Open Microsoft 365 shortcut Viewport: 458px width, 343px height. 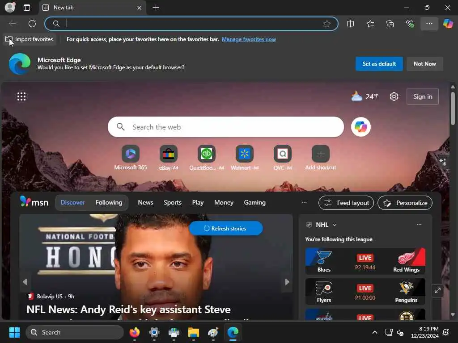point(130,158)
